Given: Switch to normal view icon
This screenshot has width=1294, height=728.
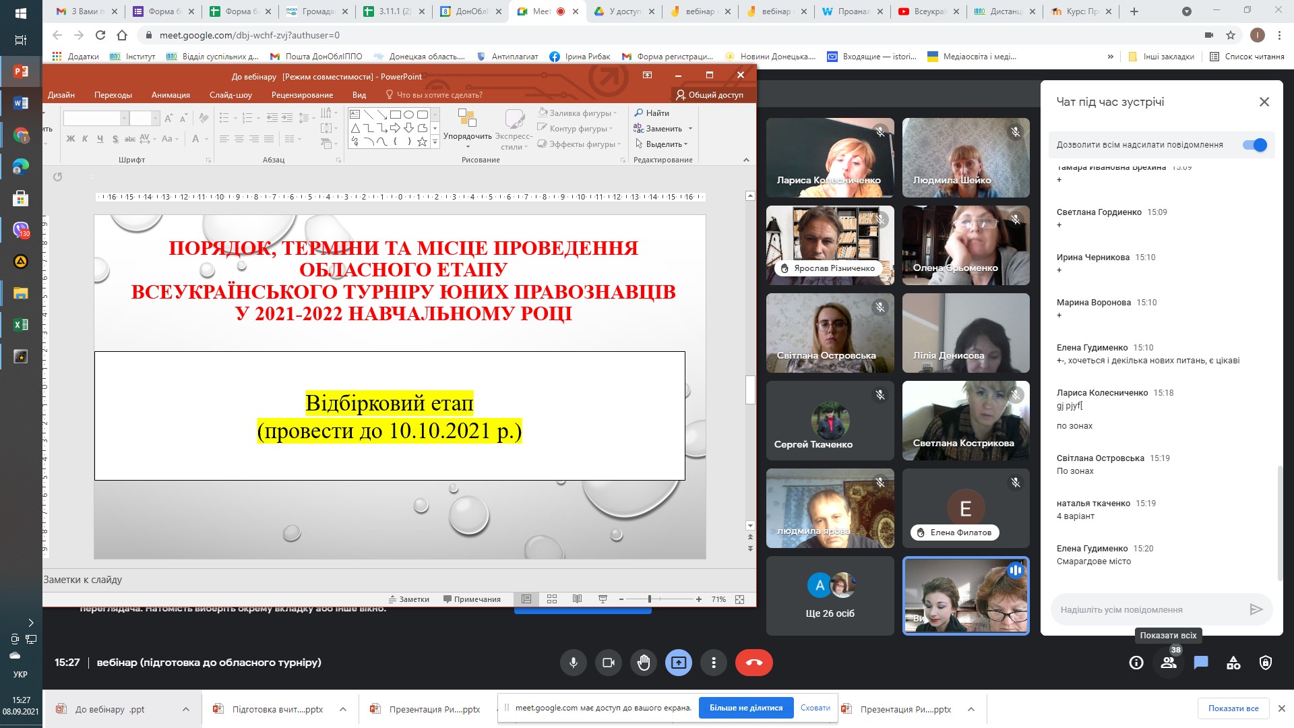Looking at the screenshot, I should click(526, 599).
